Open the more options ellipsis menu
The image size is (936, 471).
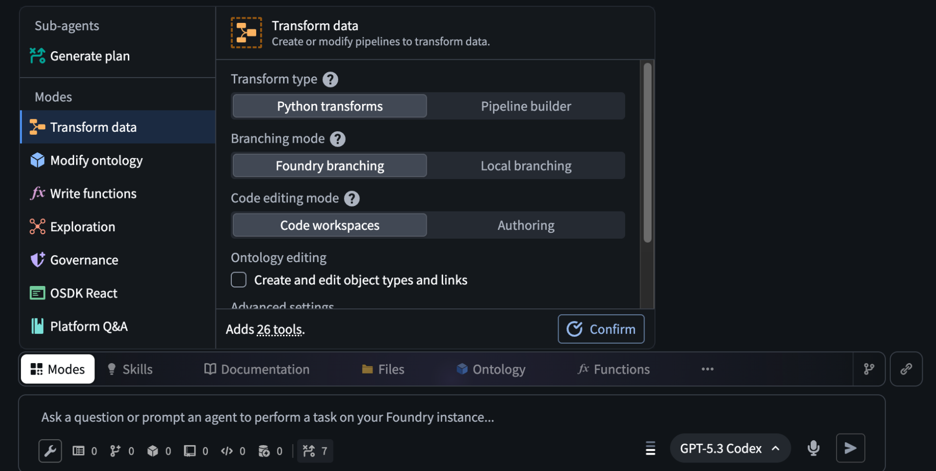tap(707, 369)
